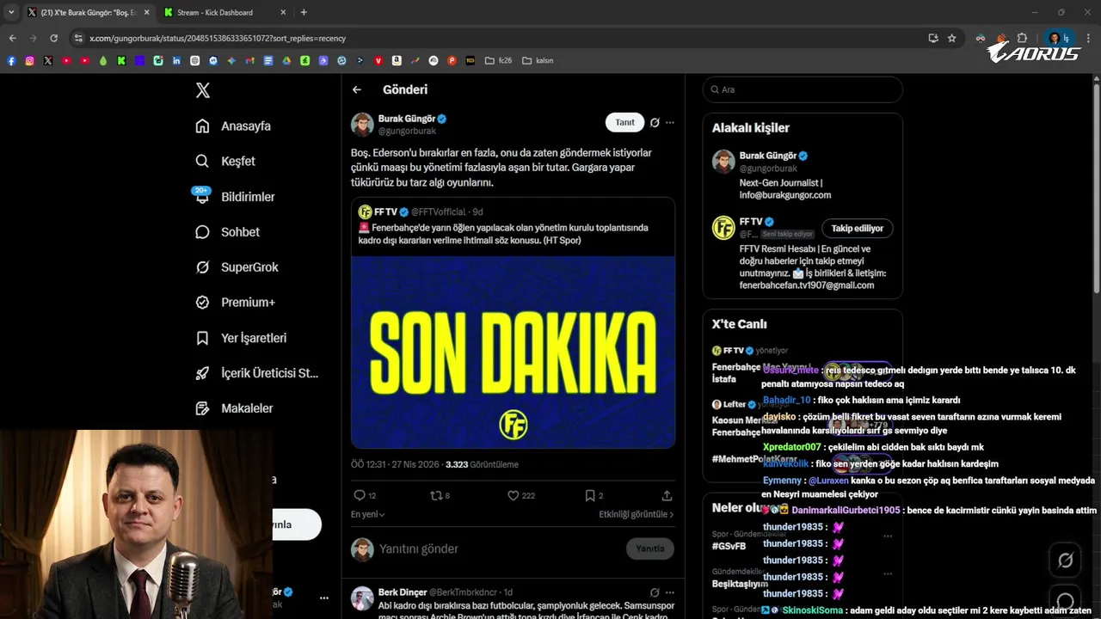Click the Yanıtla reply button

click(649, 549)
